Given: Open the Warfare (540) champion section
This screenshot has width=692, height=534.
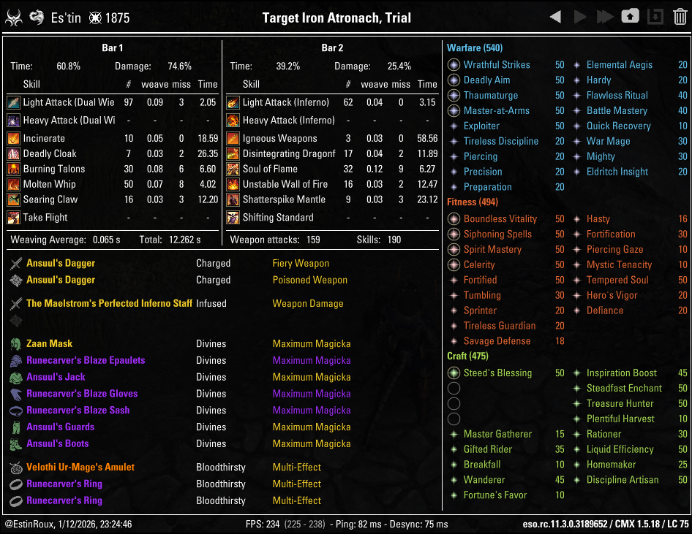Looking at the screenshot, I should point(475,47).
